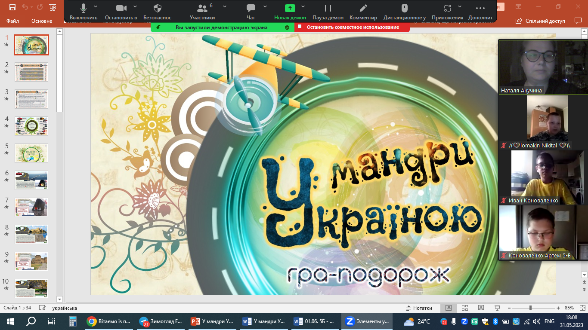The width and height of the screenshot is (588, 330).
Task: Click Слайд 1 з 34 status text
Action: (17, 308)
